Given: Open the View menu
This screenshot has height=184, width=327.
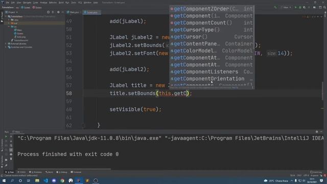Looking at the screenshot, I should coord(19,3).
